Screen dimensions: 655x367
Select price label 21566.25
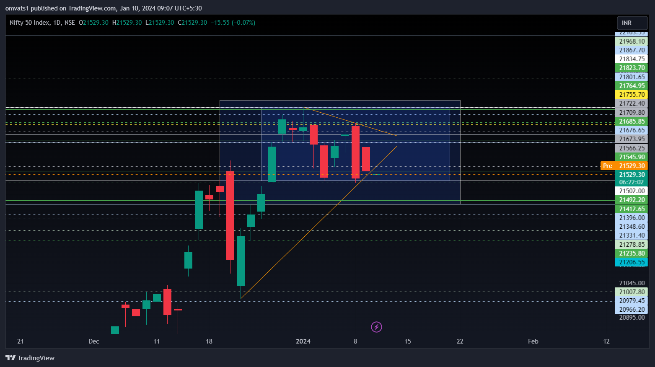pos(632,148)
